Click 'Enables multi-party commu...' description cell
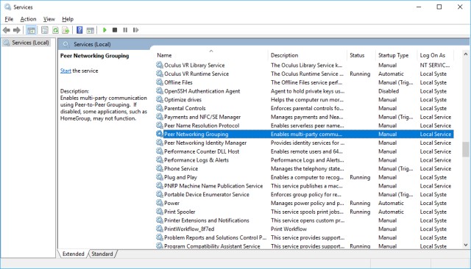Image resolution: width=471 pixels, height=269 pixels. pos(306,134)
